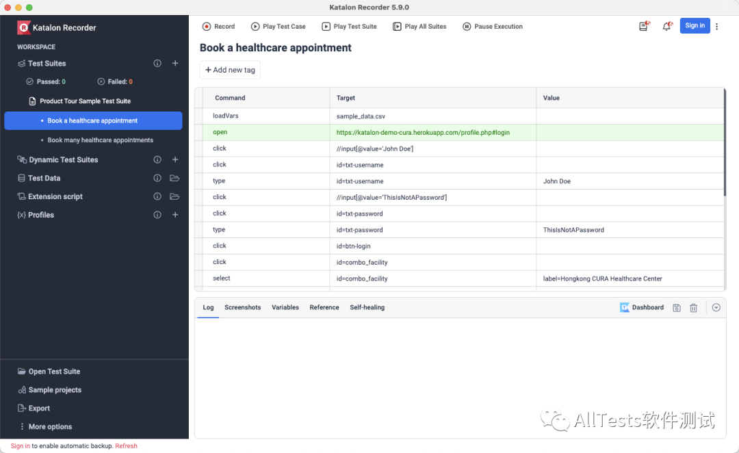Open the three-dot options menu

pyautogui.click(x=717, y=27)
